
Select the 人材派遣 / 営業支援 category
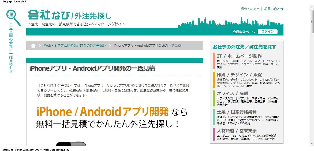(x=237, y=131)
